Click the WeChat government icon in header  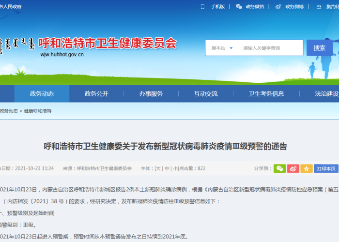click(239, 7)
